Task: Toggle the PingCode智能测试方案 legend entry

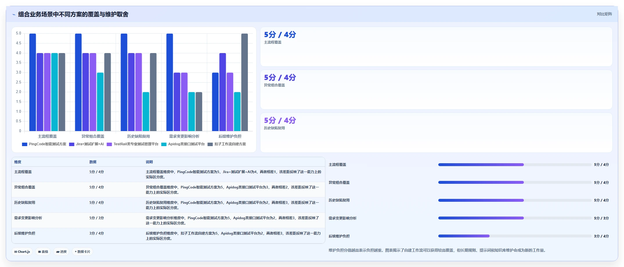Action: (x=44, y=144)
